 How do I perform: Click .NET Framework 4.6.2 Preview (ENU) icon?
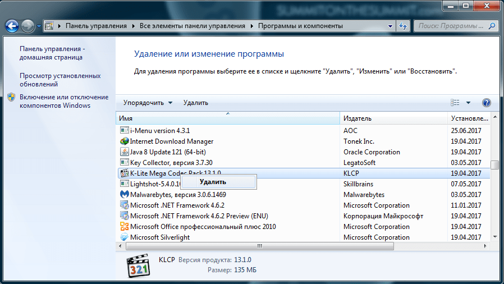[x=125, y=216]
